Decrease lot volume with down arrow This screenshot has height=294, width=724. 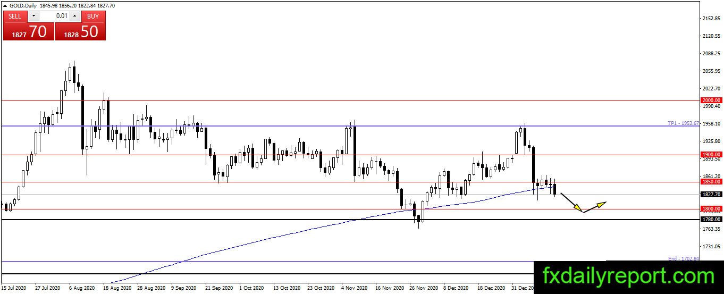(33, 16)
